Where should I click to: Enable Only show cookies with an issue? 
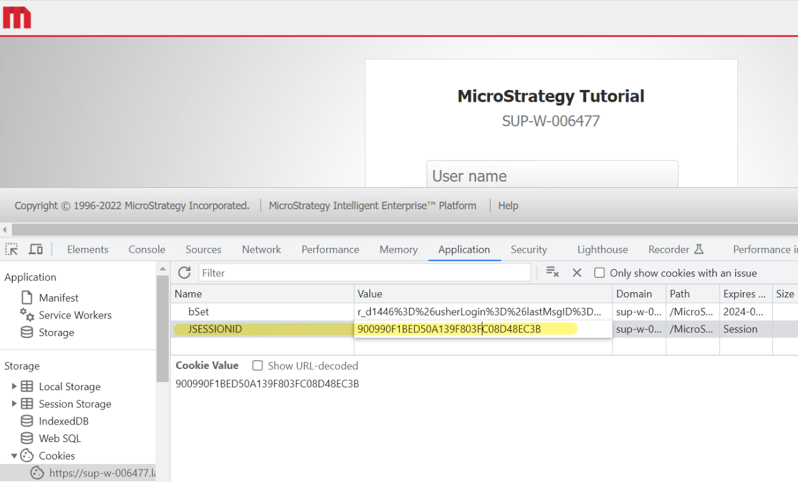[599, 273]
